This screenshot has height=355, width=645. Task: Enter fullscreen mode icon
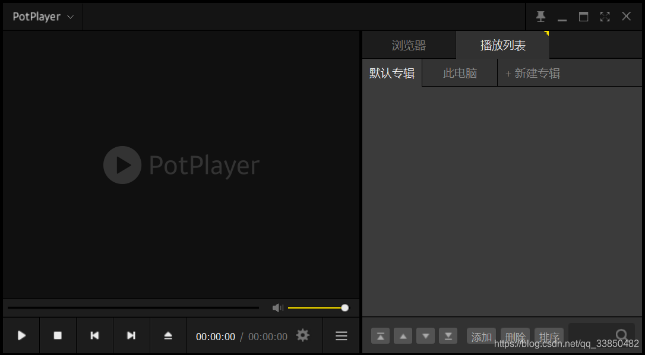point(605,17)
